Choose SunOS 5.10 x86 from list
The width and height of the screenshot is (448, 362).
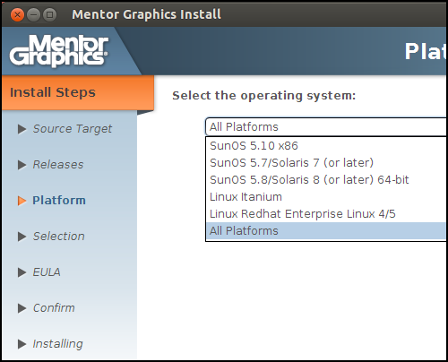pos(326,146)
